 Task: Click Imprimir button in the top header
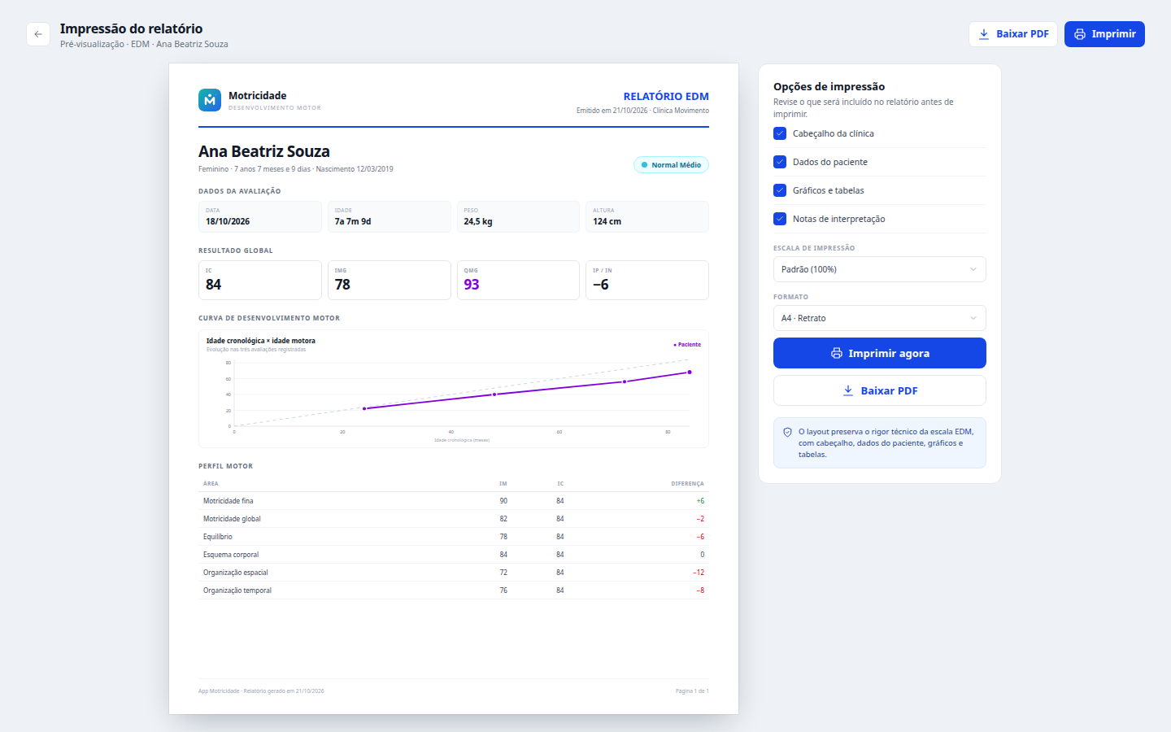click(1104, 34)
